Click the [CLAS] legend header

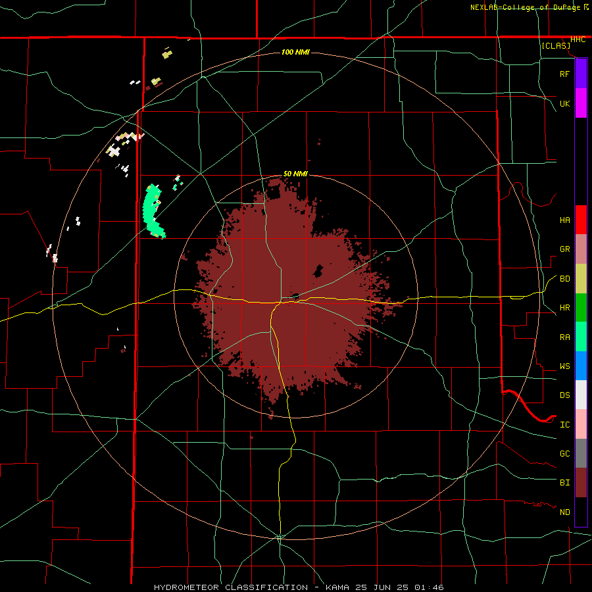556,45
